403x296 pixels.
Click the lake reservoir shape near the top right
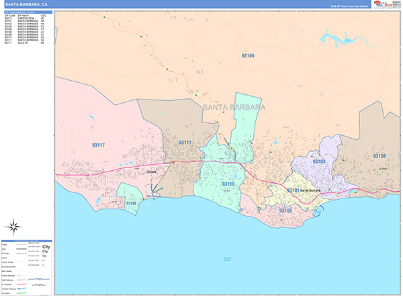click(x=346, y=40)
